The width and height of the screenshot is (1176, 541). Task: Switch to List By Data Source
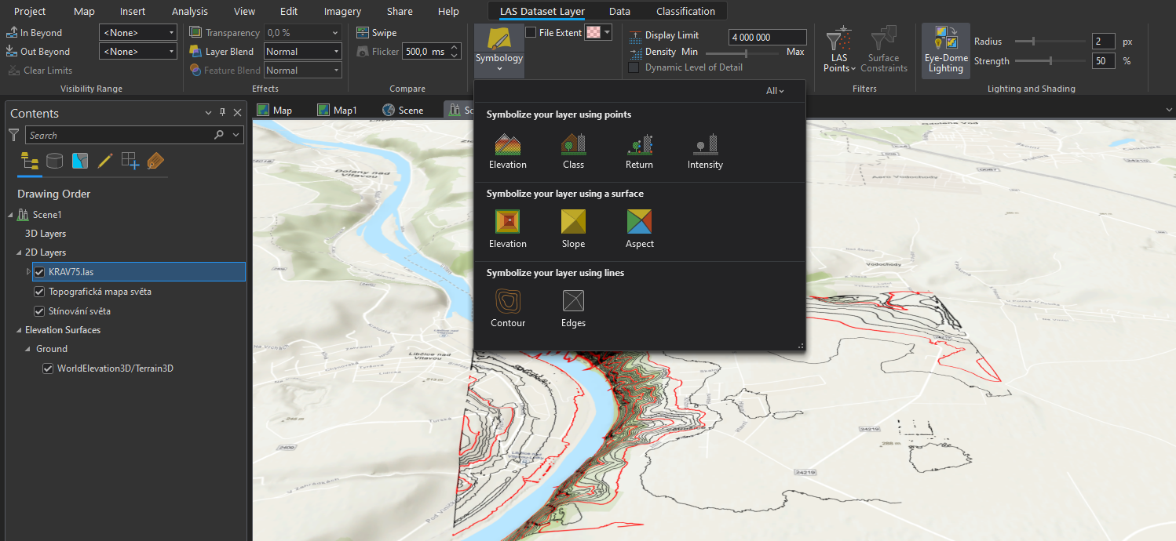click(x=54, y=162)
